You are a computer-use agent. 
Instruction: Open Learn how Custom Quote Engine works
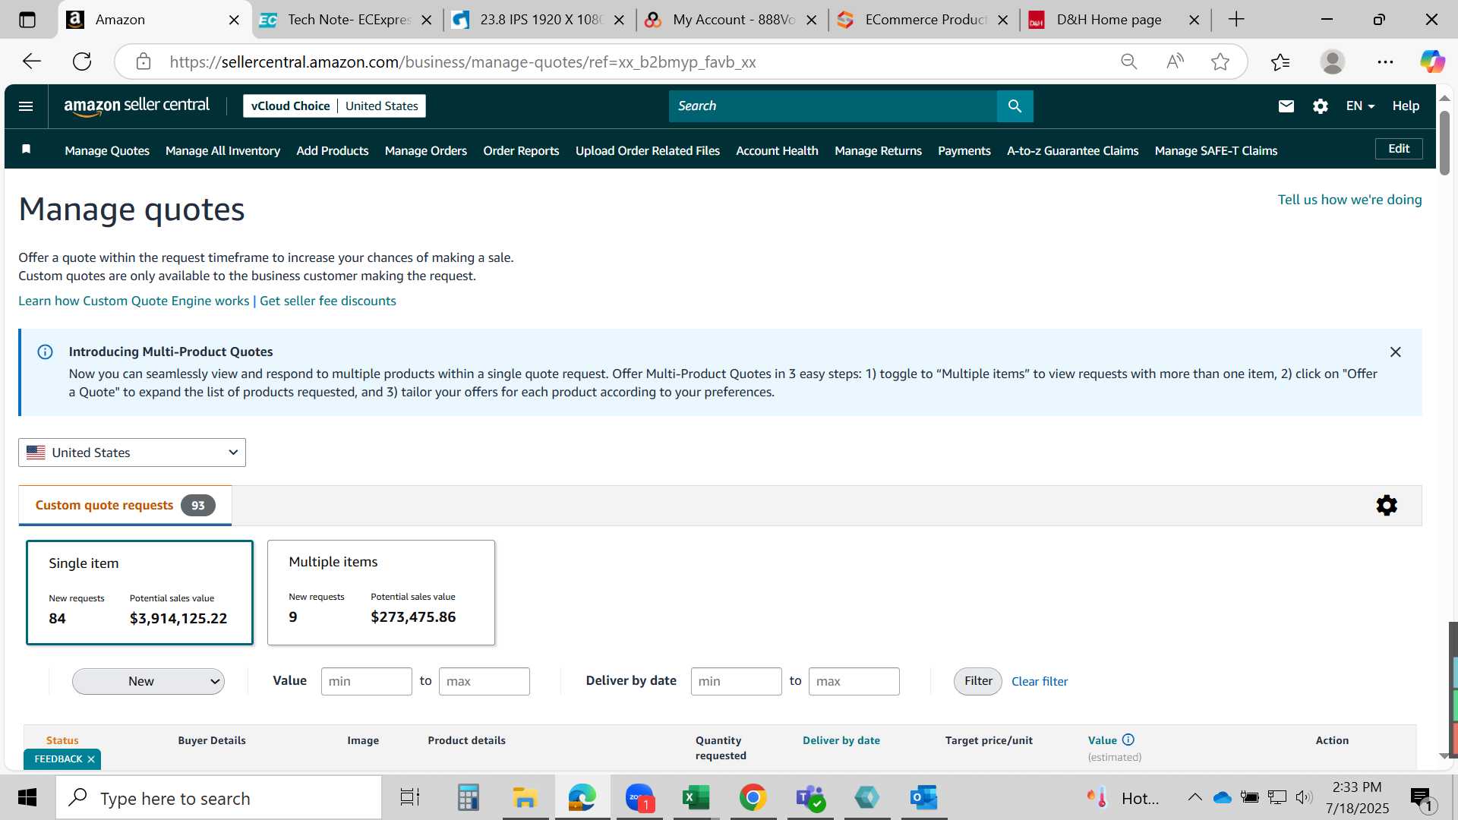tap(134, 301)
